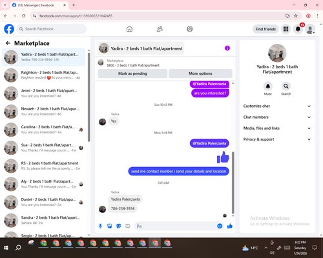The height and width of the screenshot is (258, 323).
Task: Open the apps grid menu icon
Action: (x=286, y=29)
